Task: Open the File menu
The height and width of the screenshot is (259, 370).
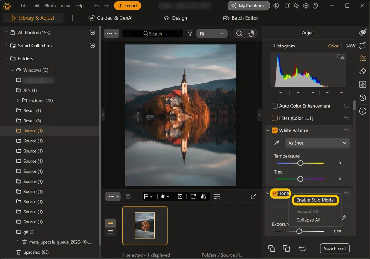Action: tap(24, 6)
